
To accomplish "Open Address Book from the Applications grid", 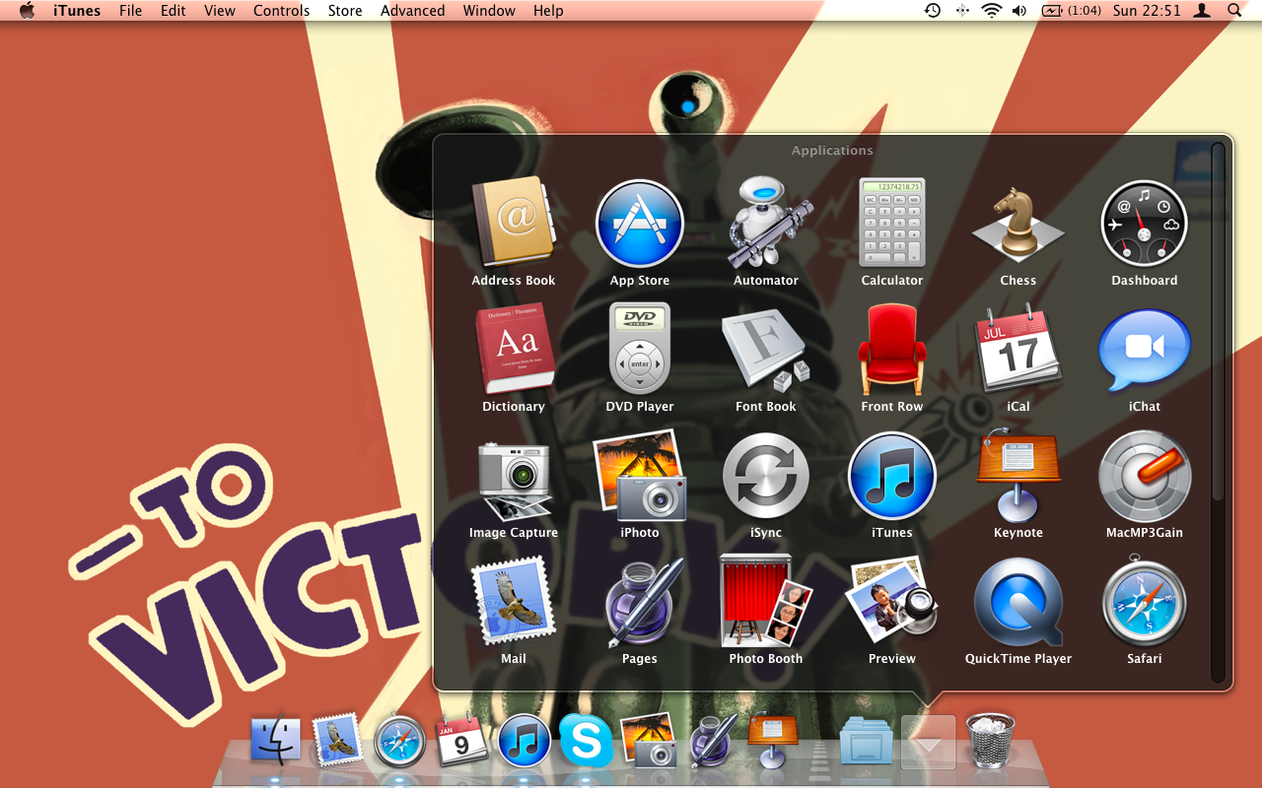I will tap(514, 224).
